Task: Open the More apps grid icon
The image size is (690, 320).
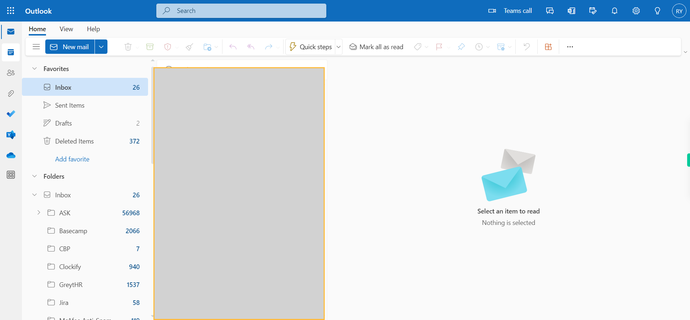Action: [x=11, y=175]
